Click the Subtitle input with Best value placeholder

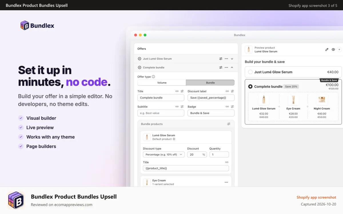161,113
